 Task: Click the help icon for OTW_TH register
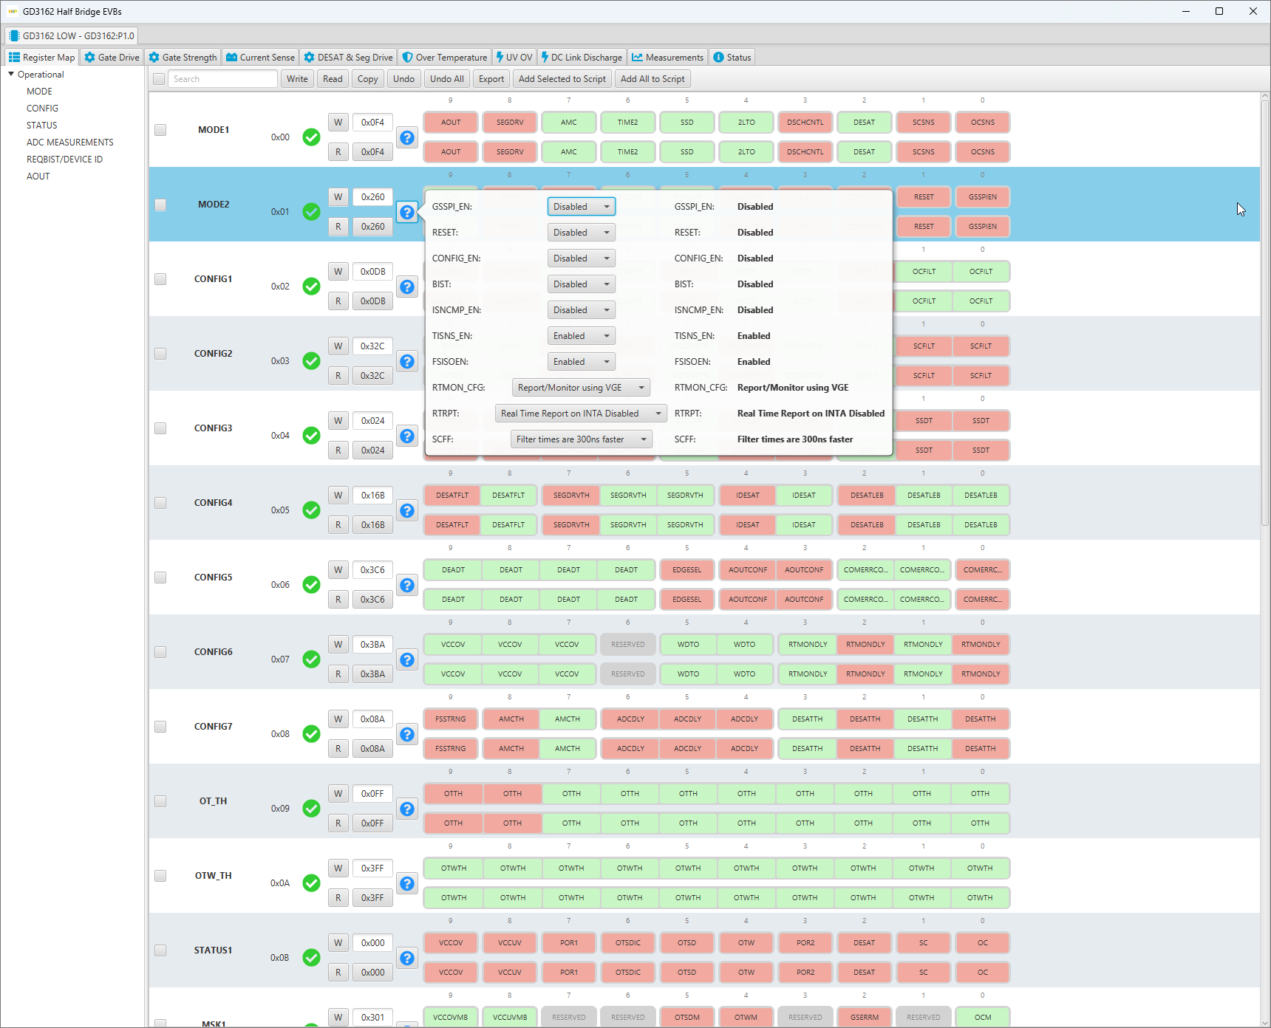(407, 883)
